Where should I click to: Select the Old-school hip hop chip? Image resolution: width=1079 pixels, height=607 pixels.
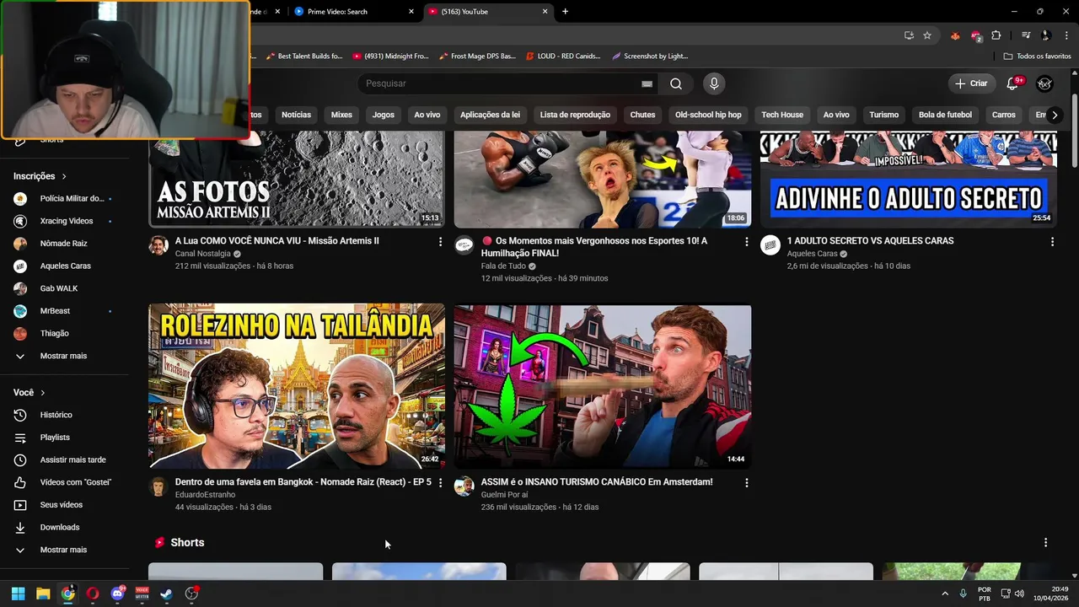(708, 115)
